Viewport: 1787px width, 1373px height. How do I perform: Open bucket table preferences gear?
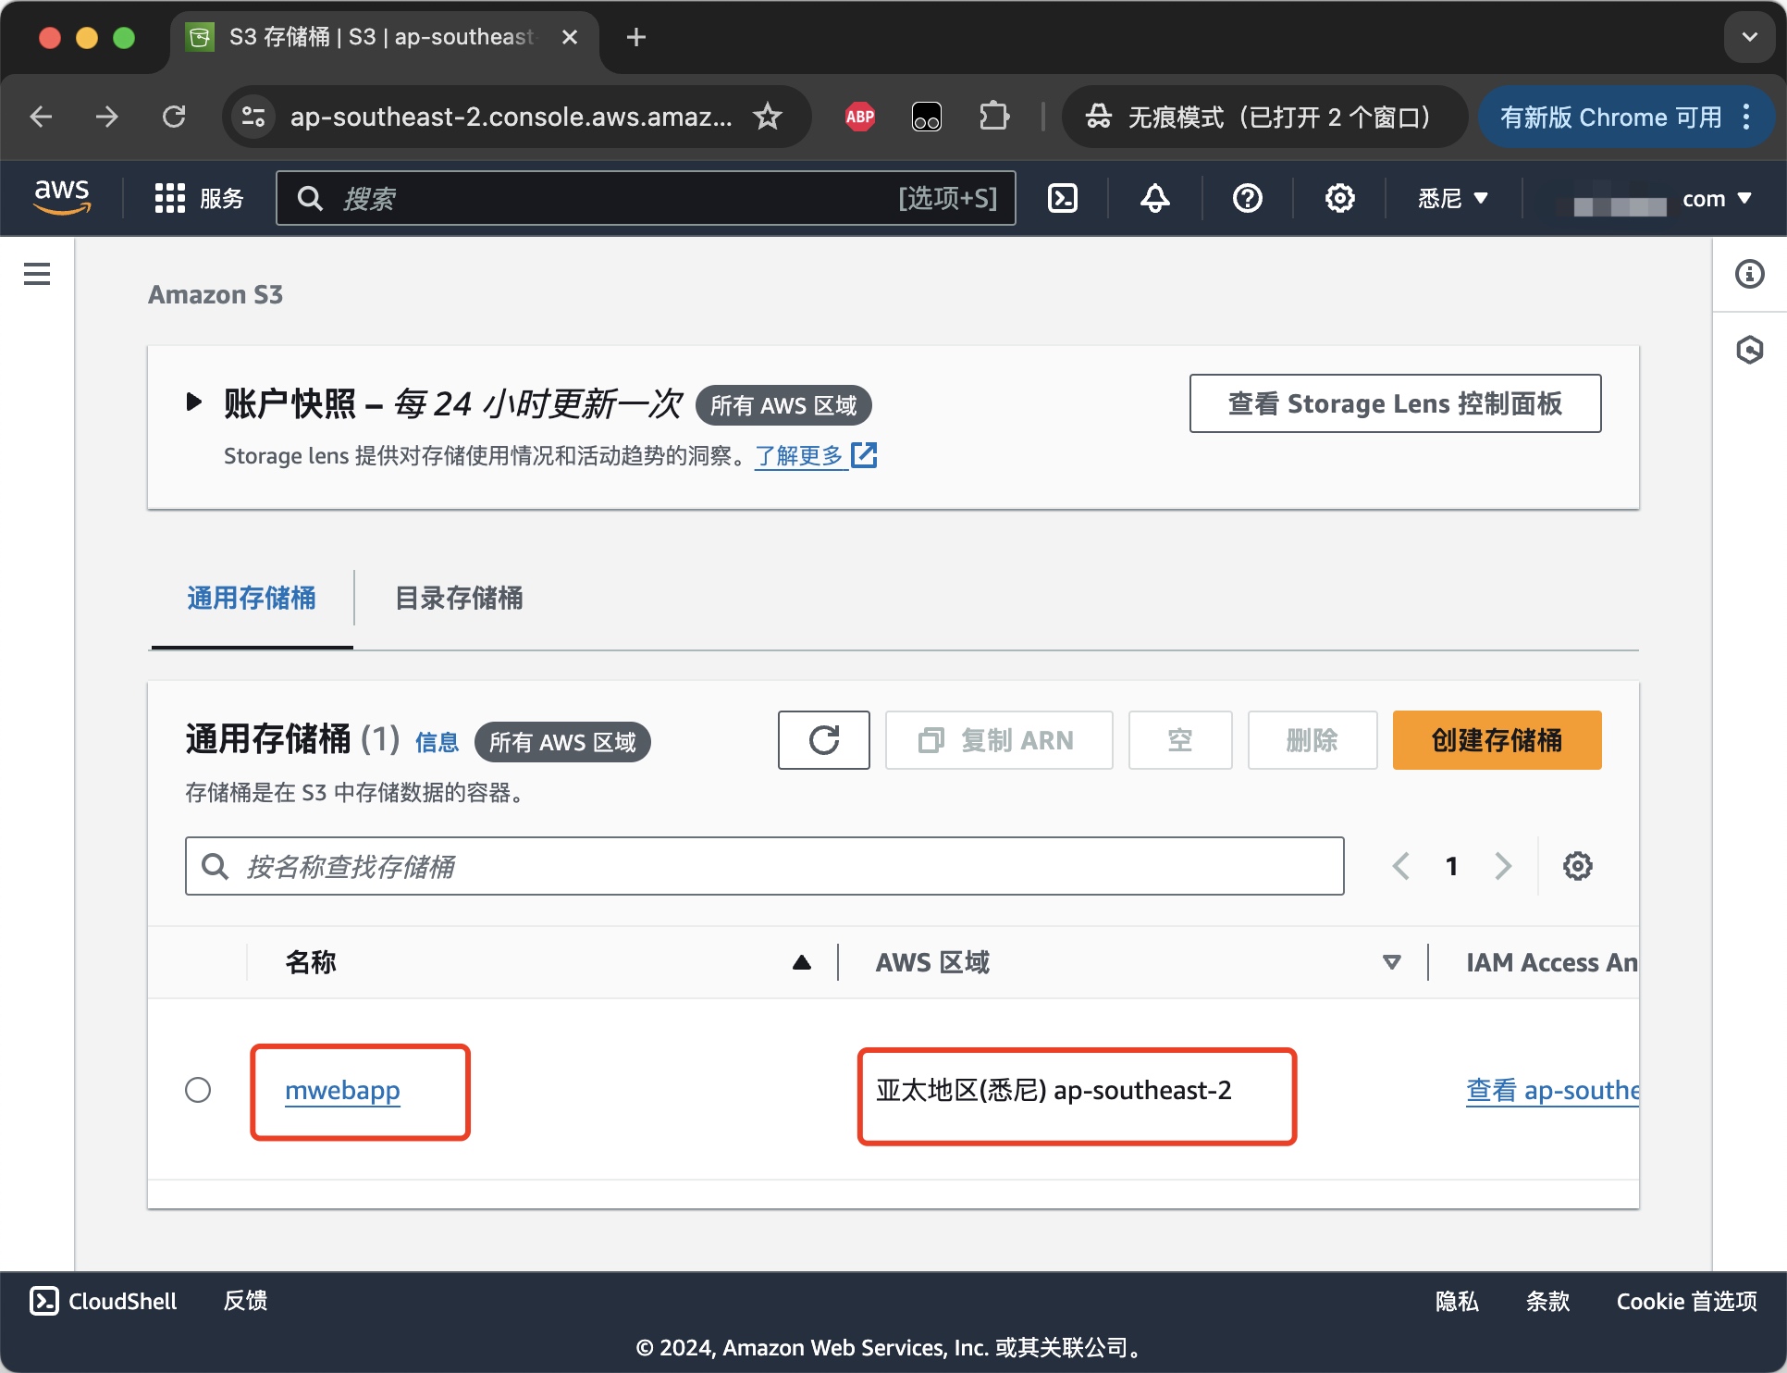click(1577, 866)
